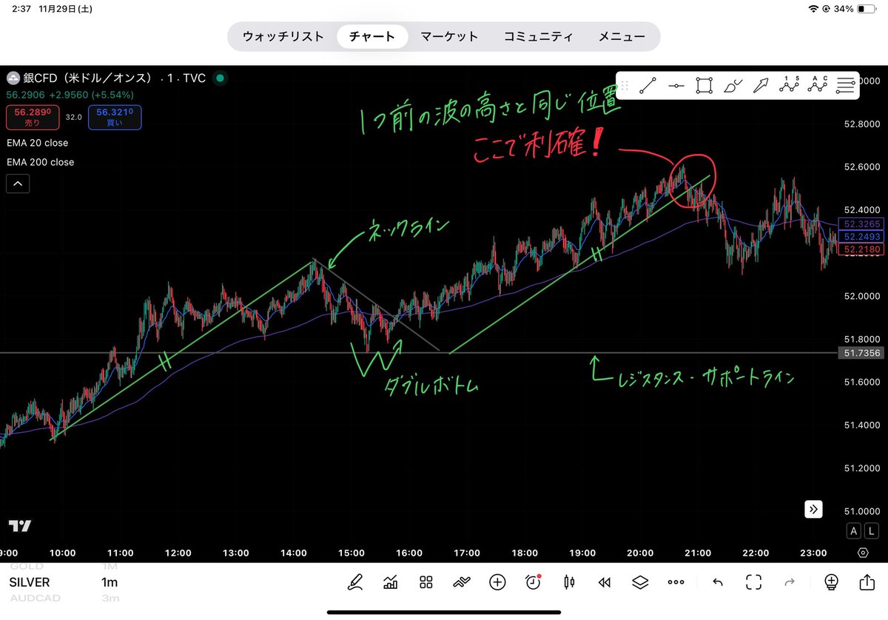This screenshot has width=888, height=620.
Task: Open the object tree layers icon
Action: click(640, 582)
